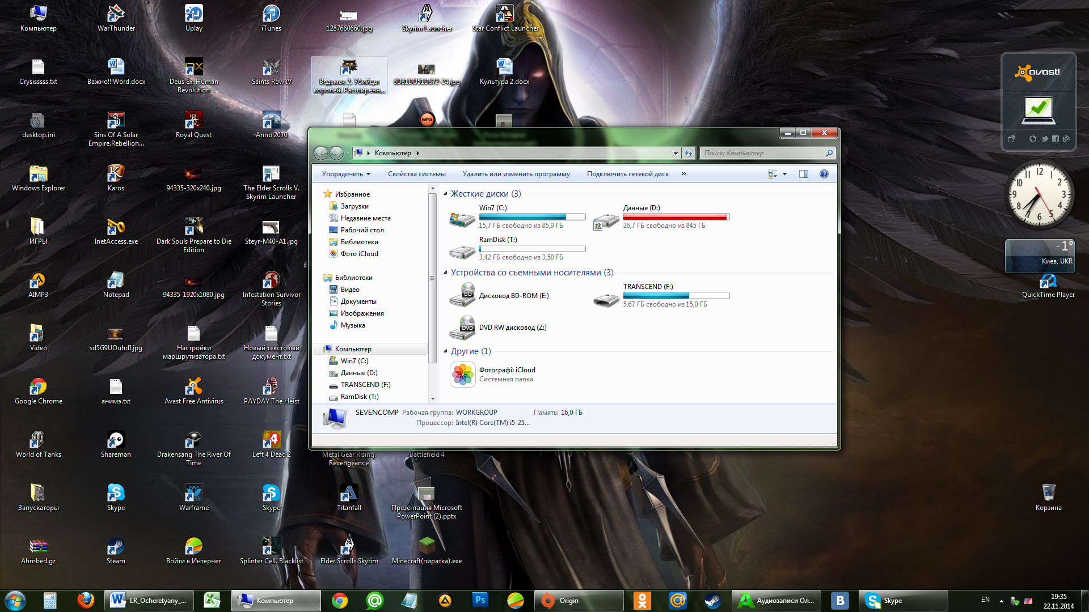Viewport: 1089px width, 612px height.
Task: Switch to Origin taskbar window
Action: click(x=579, y=600)
